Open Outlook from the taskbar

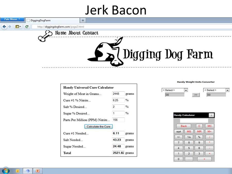tap(18, 171)
